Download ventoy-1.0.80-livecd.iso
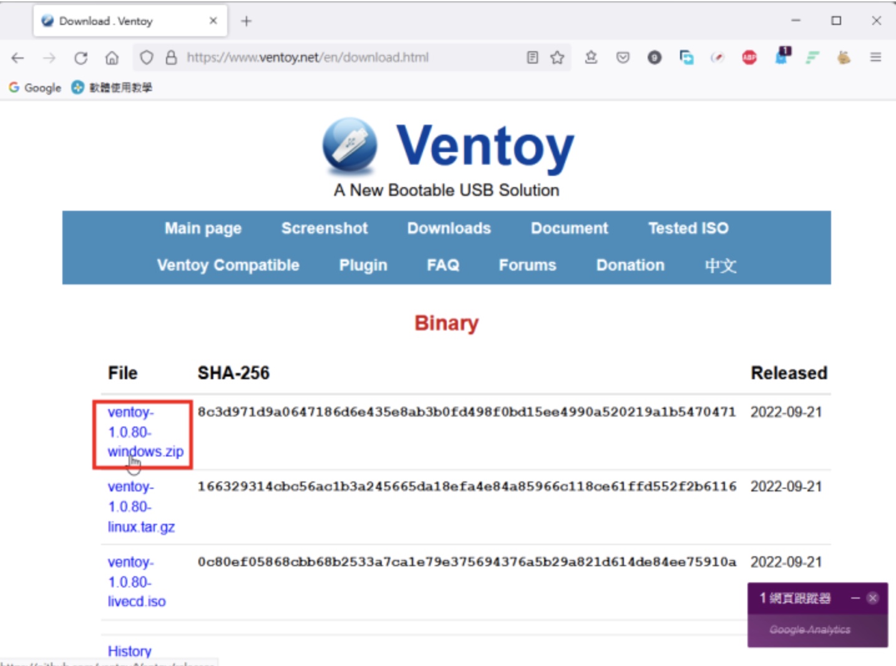896x666 pixels. (137, 582)
